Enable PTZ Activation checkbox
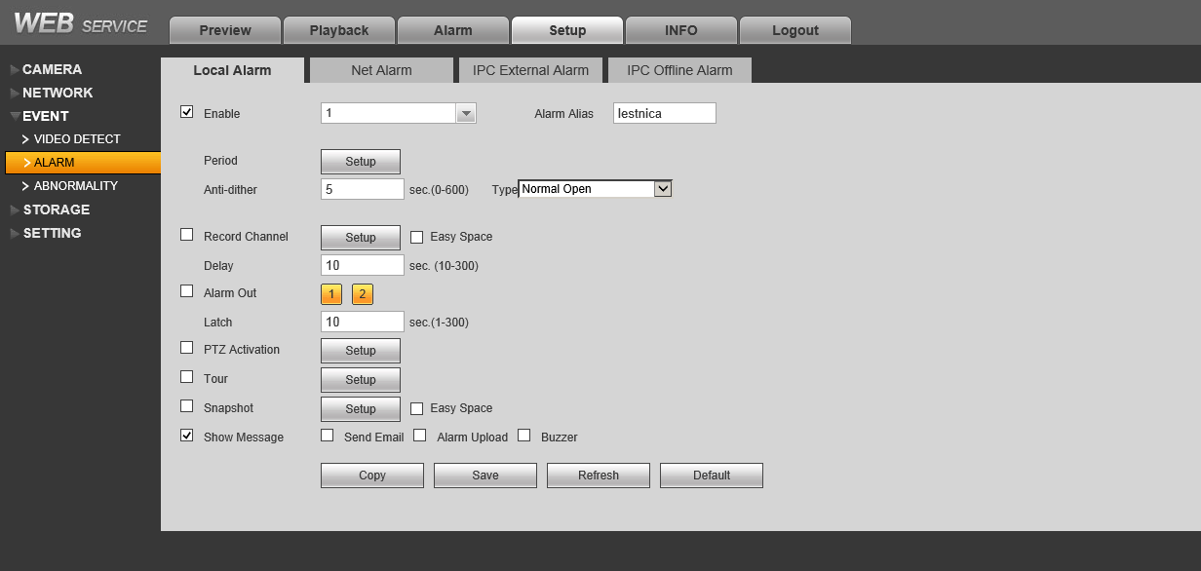Image resolution: width=1201 pixels, height=571 pixels. [187, 348]
